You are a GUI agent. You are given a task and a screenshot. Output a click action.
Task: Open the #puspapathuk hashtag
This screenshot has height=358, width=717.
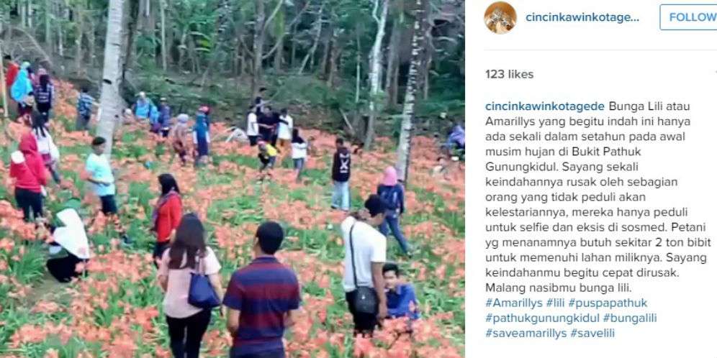(609, 303)
